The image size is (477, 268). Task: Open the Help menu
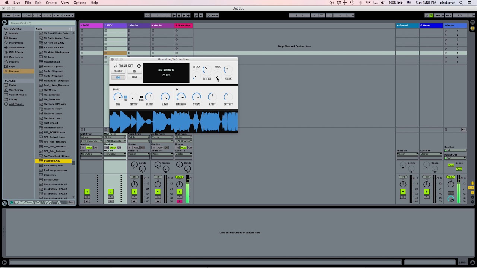point(94,3)
